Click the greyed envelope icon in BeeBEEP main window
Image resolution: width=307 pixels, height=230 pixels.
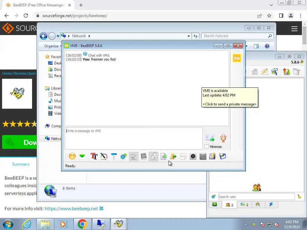pos(255,72)
